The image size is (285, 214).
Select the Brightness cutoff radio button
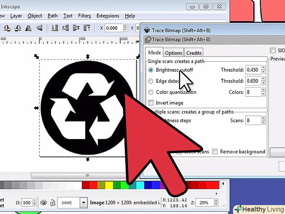click(151, 70)
